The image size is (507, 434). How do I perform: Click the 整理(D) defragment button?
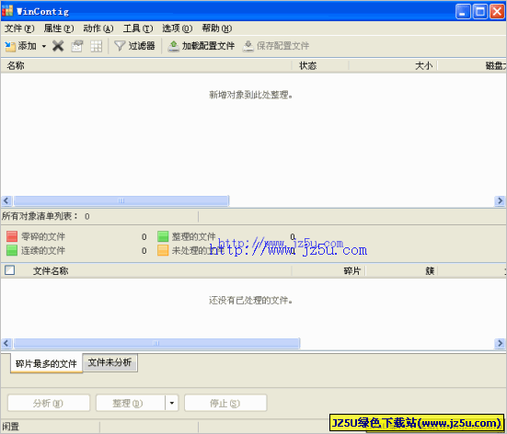click(x=131, y=403)
